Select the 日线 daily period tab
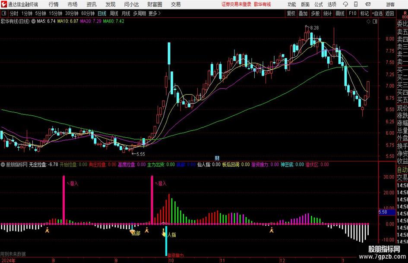The width and height of the screenshot is (408, 263). (102, 13)
